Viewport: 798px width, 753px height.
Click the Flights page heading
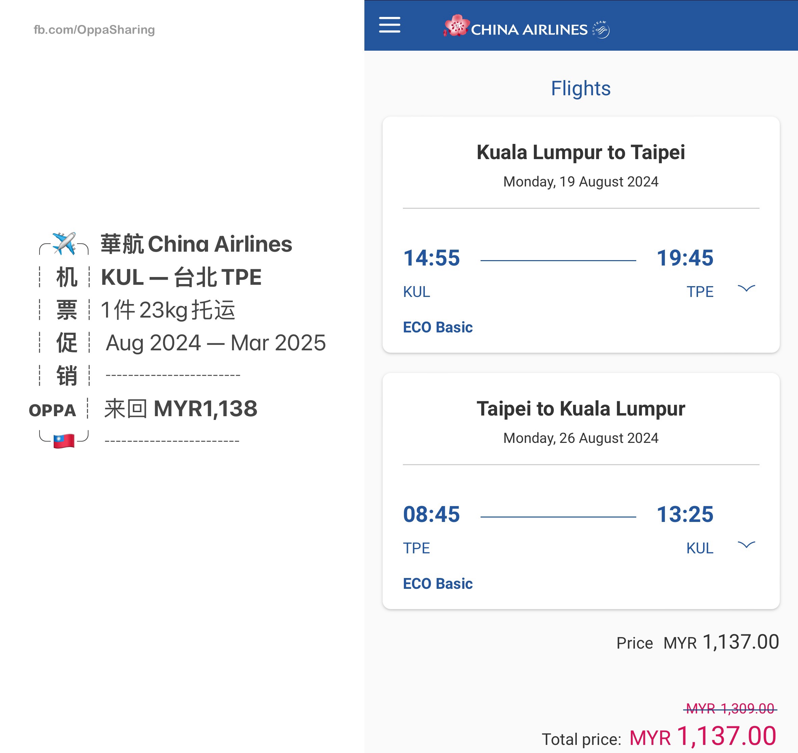(x=581, y=89)
